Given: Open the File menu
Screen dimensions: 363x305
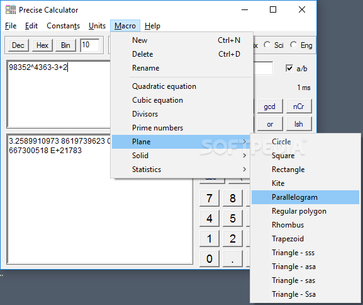Looking at the screenshot, I should click(x=11, y=26).
